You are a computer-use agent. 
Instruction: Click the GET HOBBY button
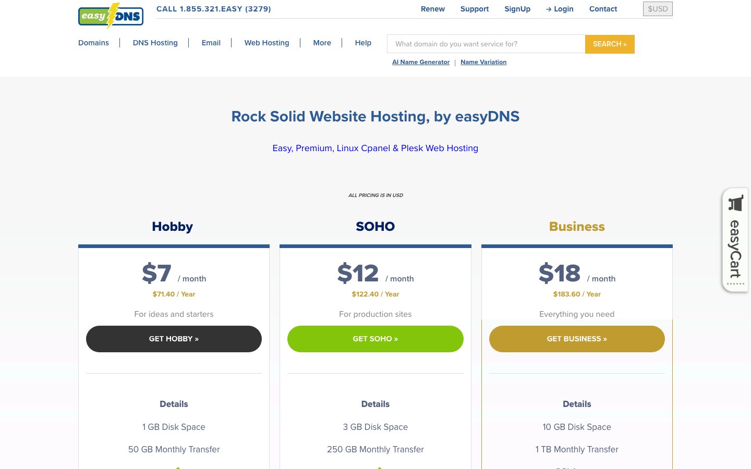(x=174, y=339)
